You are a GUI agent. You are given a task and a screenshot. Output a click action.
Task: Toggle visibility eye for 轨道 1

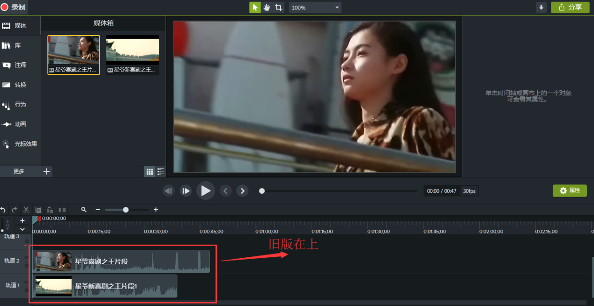tap(26, 282)
